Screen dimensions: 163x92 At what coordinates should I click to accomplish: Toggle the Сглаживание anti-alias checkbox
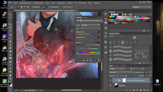click(50, 7)
